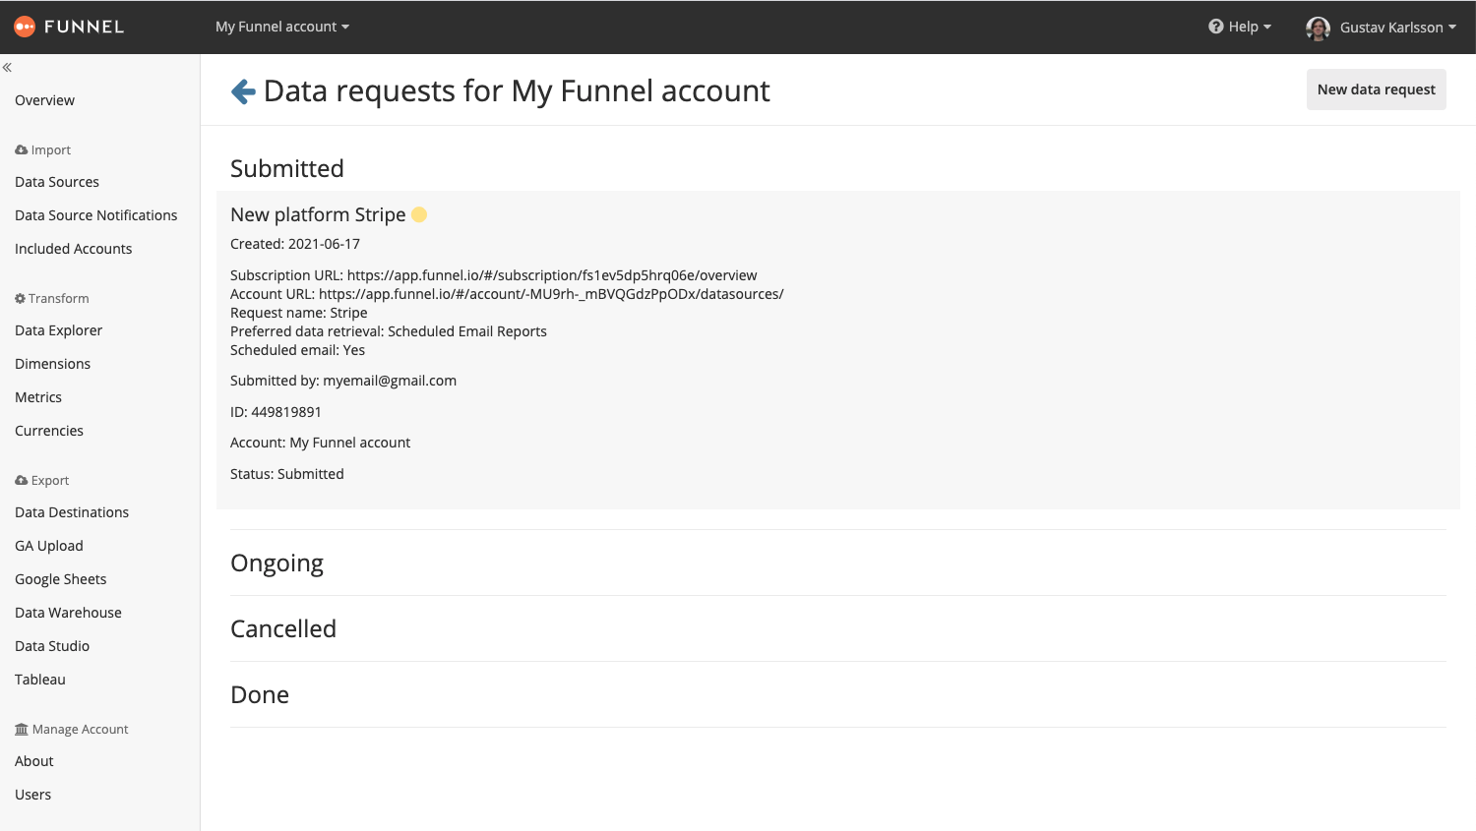The height and width of the screenshot is (831, 1476).
Task: Click the New data request button
Action: pyautogui.click(x=1377, y=89)
